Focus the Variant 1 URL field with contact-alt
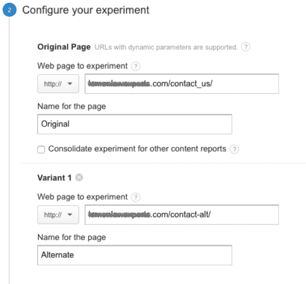Image resolution: width=306 pixels, height=284 pixels. 182,215
